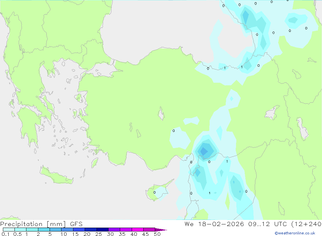322x236 pixels.
Task: Select the 10–15 mm blue legend swatch
Action: pyautogui.click(x=67, y=230)
